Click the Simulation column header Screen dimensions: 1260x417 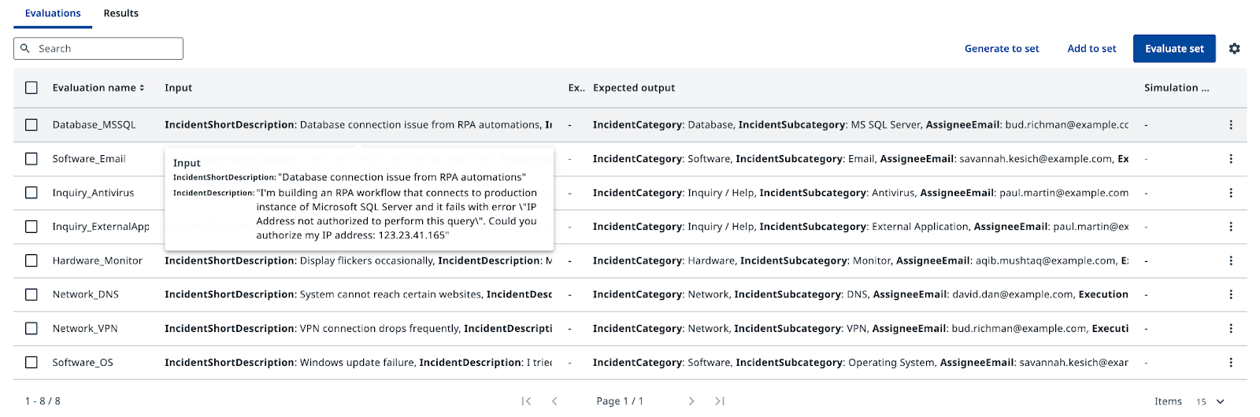[x=1177, y=88]
